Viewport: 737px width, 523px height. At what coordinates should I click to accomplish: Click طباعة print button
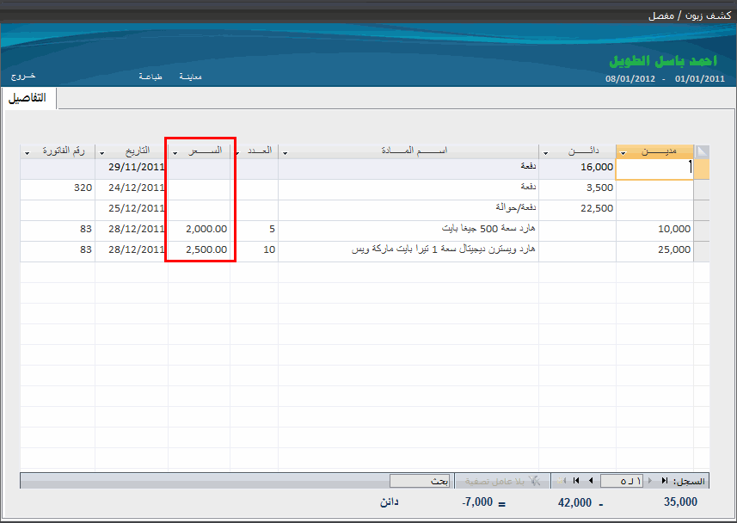coord(150,77)
